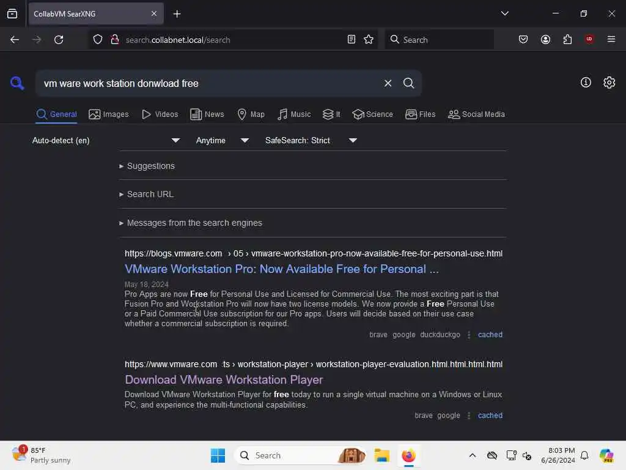Switch to the Videos category
This screenshot has width=626, height=470.
tap(160, 114)
